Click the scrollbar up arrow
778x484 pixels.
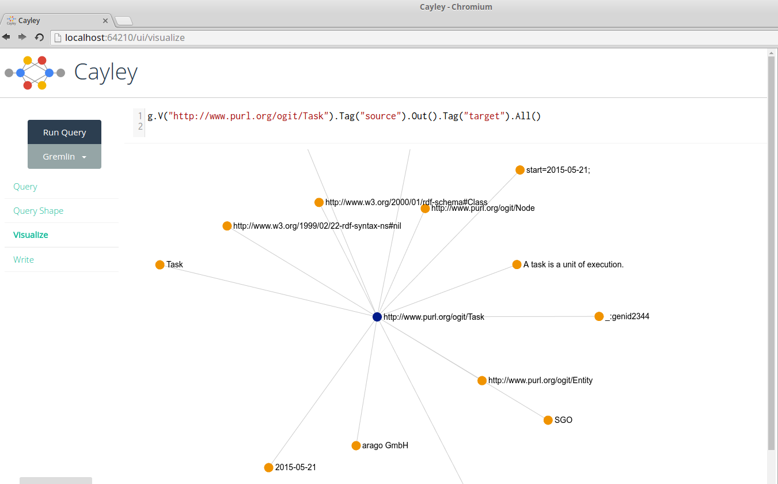click(x=772, y=52)
